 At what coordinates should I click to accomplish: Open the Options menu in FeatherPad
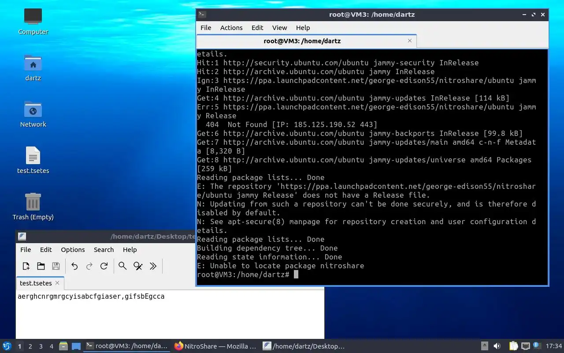click(73, 250)
